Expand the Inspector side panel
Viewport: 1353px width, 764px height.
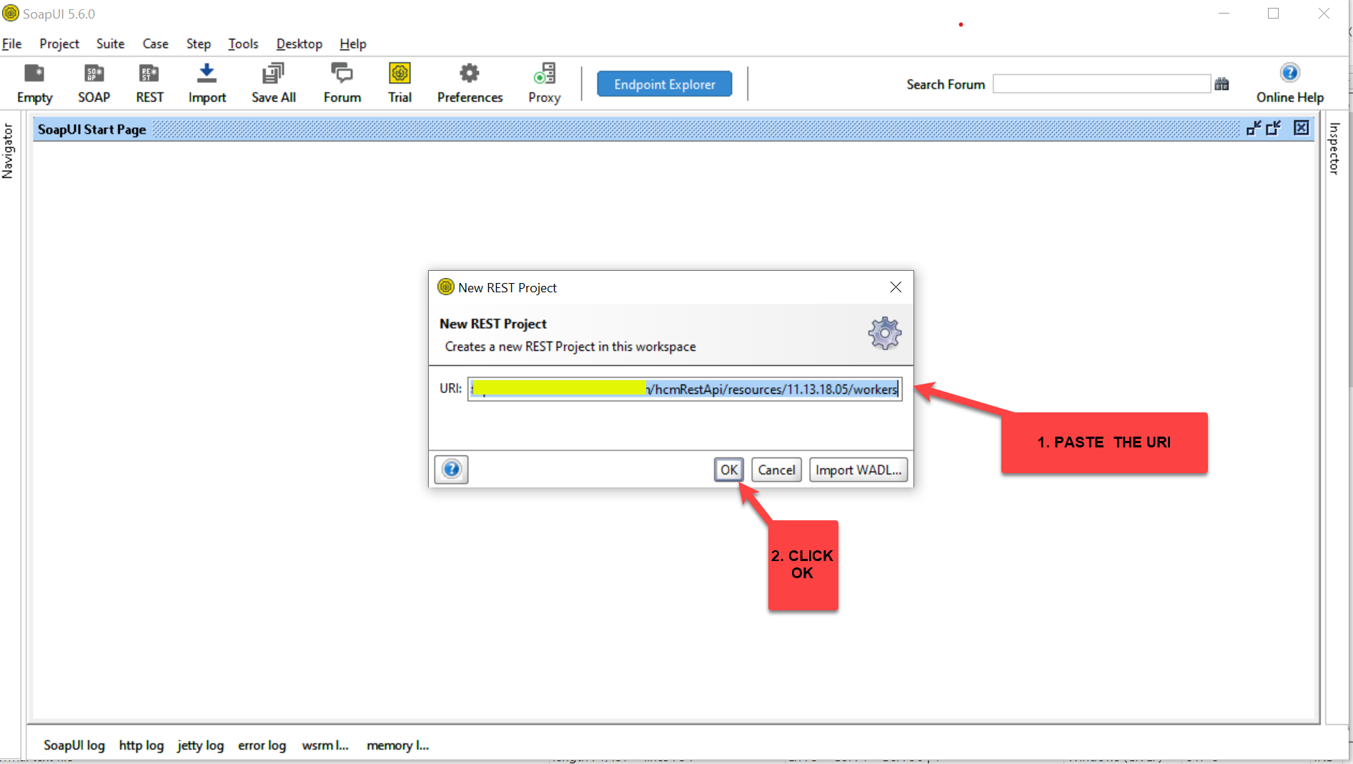tap(1334, 149)
